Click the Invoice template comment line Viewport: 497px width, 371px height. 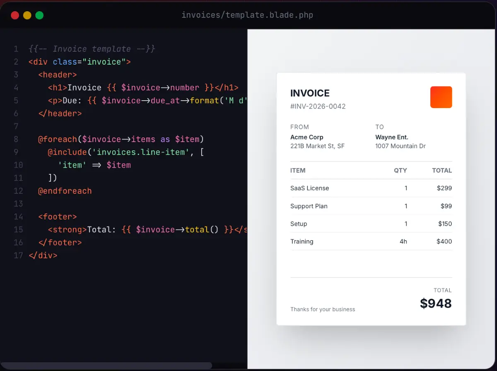(x=92, y=49)
